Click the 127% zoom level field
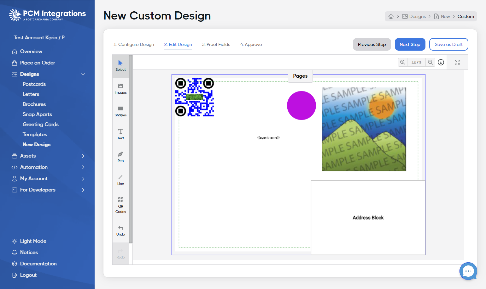 click(x=416, y=62)
